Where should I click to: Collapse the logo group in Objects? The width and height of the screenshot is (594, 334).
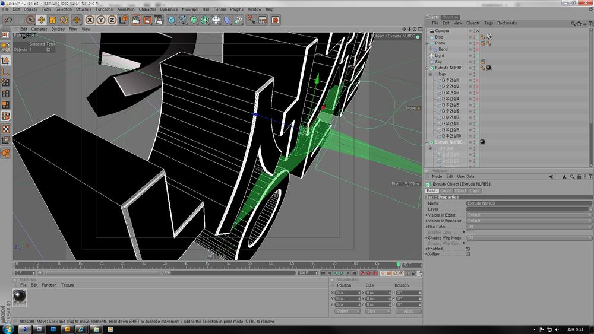[430, 74]
